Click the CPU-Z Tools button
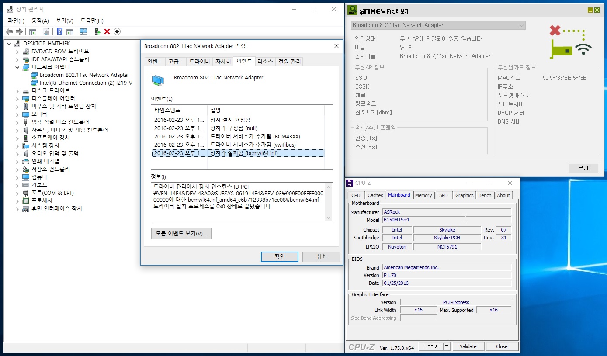Image resolution: width=607 pixels, height=356 pixels. tap(431, 346)
